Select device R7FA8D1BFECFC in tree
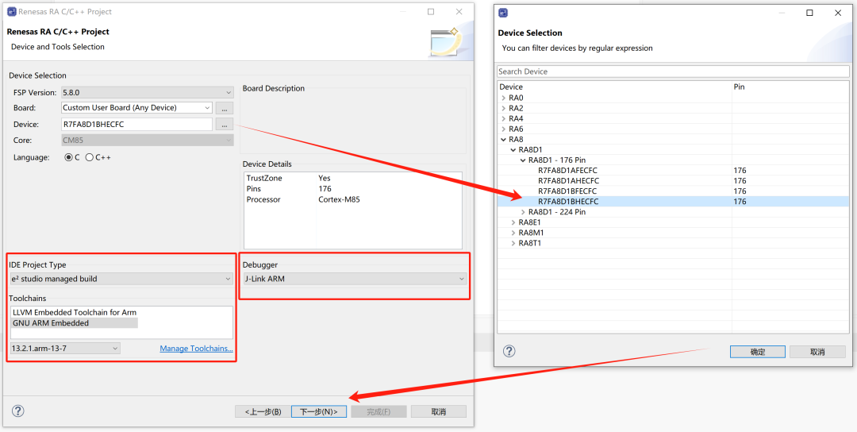This screenshot has height=432, width=857. tap(568, 191)
